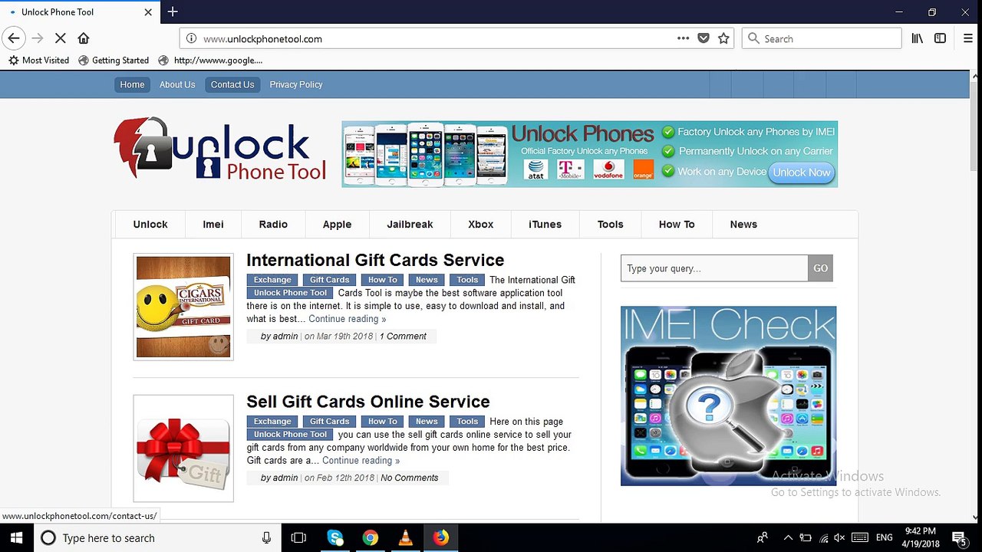Click the red bow gift thumbnail
This screenshot has height=552, width=982.
183,449
